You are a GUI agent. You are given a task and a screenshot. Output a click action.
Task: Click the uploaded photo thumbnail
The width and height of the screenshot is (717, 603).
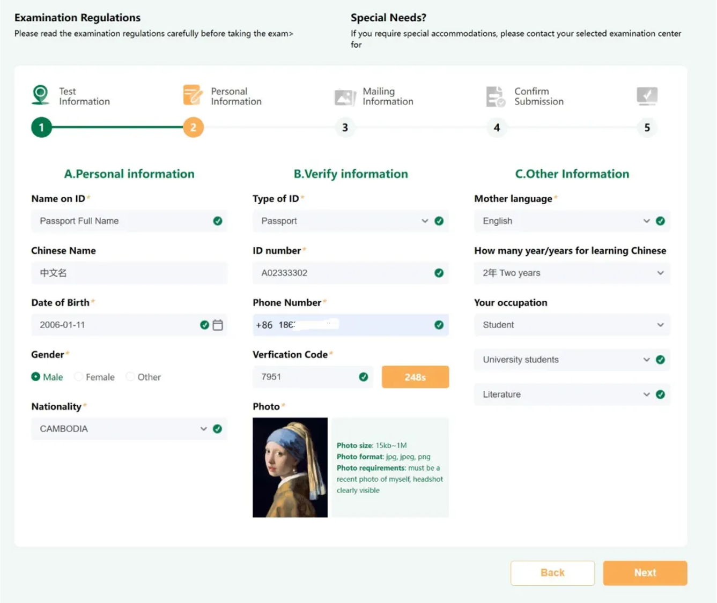290,467
